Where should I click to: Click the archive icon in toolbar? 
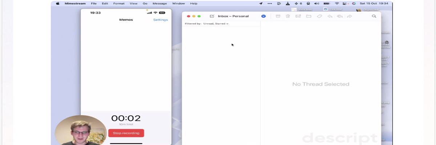[x=278, y=16]
